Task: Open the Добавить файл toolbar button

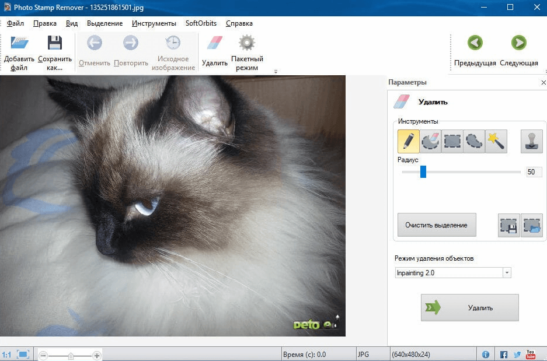Action: (x=19, y=53)
